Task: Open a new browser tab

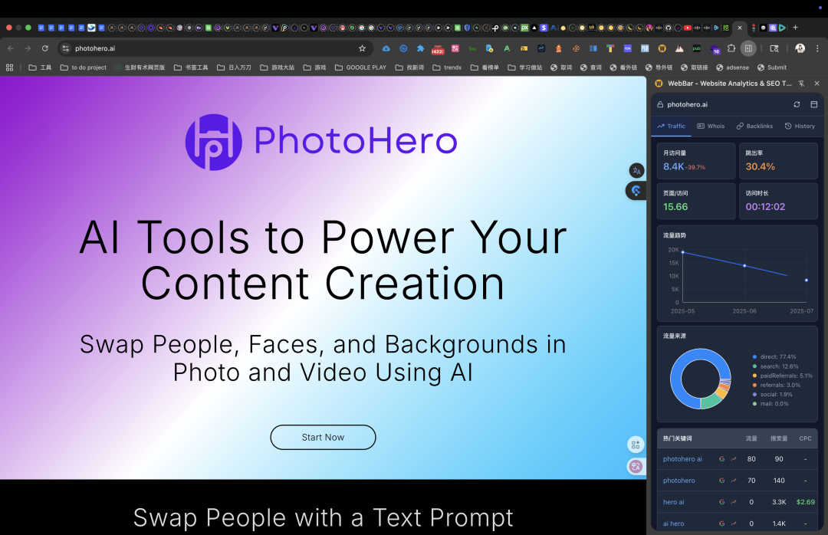Action: pyautogui.click(x=795, y=28)
